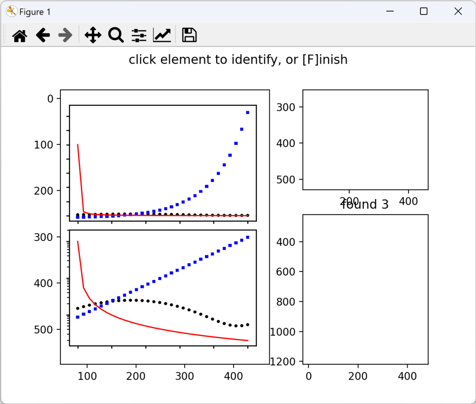Close the Figure 1 window
The height and width of the screenshot is (404, 476).
click(x=458, y=11)
